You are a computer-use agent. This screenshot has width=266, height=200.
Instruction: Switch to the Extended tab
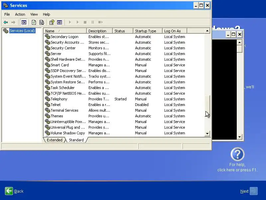[55, 140]
